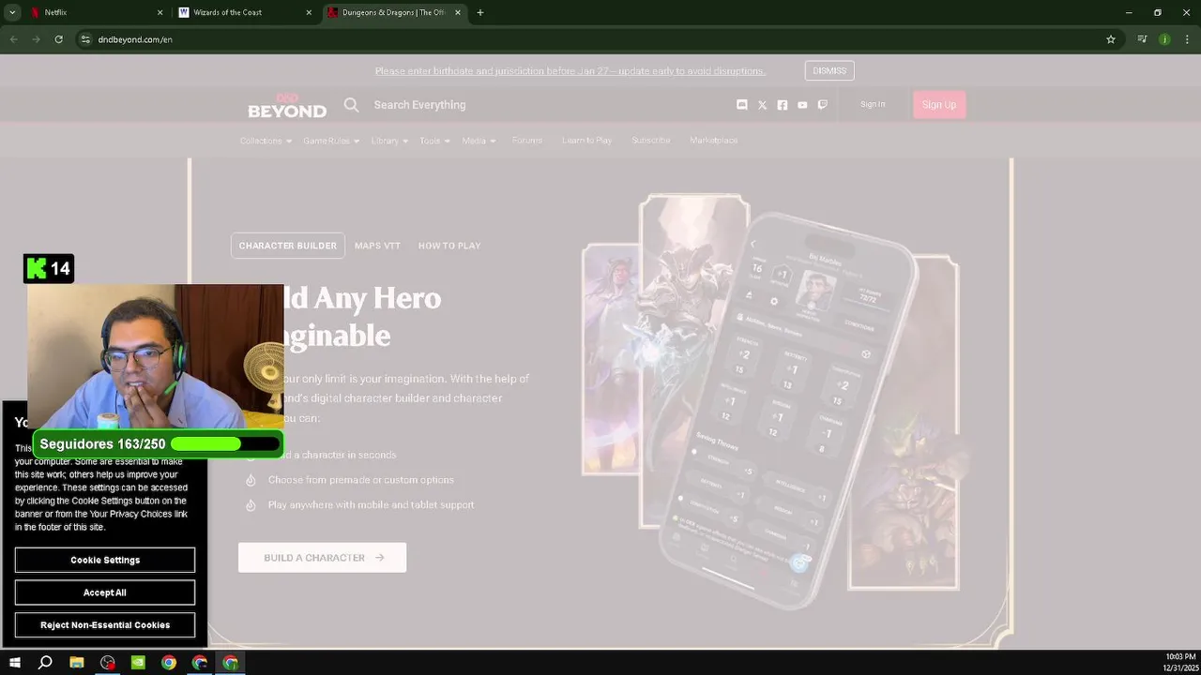Expand the Game Rules menu
Viewport: 1201px width, 675px height.
[x=331, y=141]
